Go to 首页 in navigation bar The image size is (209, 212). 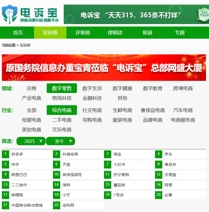18,32
